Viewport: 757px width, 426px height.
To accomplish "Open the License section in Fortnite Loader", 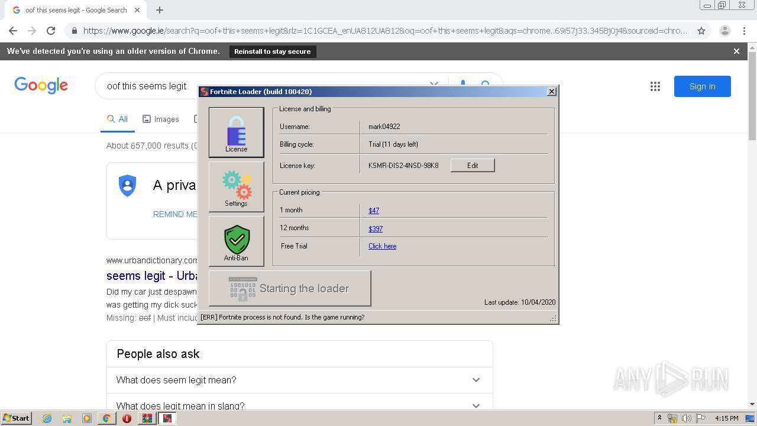I will click(236, 133).
